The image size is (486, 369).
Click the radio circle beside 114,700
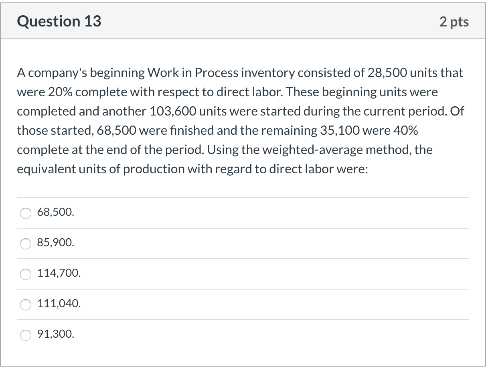click(x=25, y=274)
